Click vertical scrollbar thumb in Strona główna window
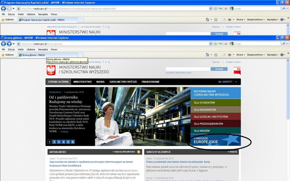 coord(288,90)
